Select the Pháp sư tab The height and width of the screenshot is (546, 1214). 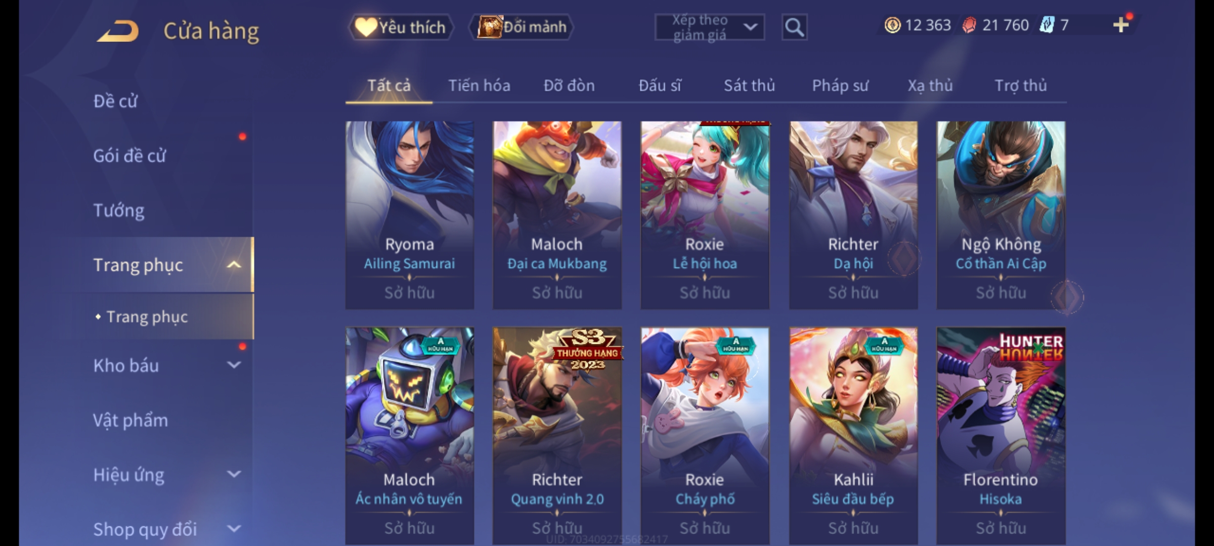pyautogui.click(x=840, y=85)
